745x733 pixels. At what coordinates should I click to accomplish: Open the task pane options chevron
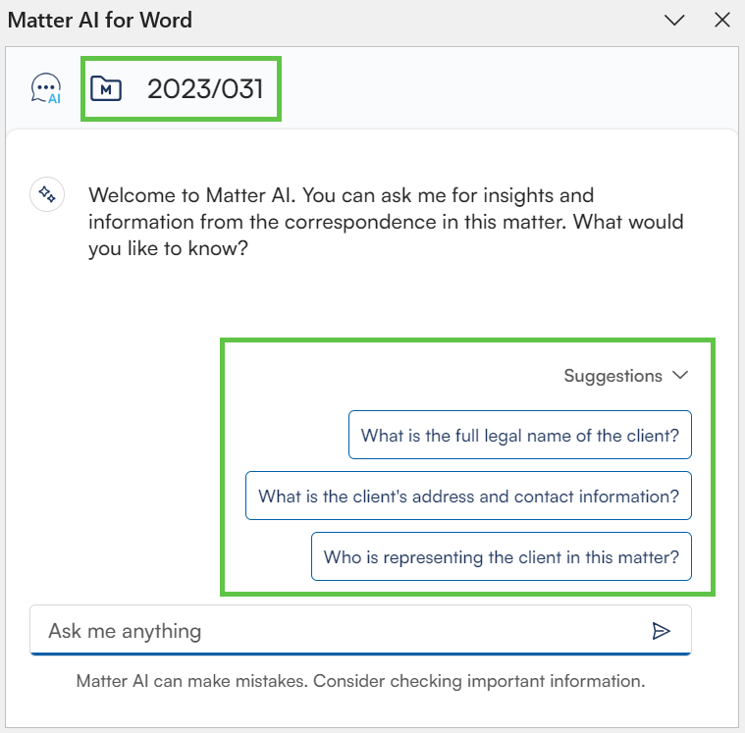point(674,20)
